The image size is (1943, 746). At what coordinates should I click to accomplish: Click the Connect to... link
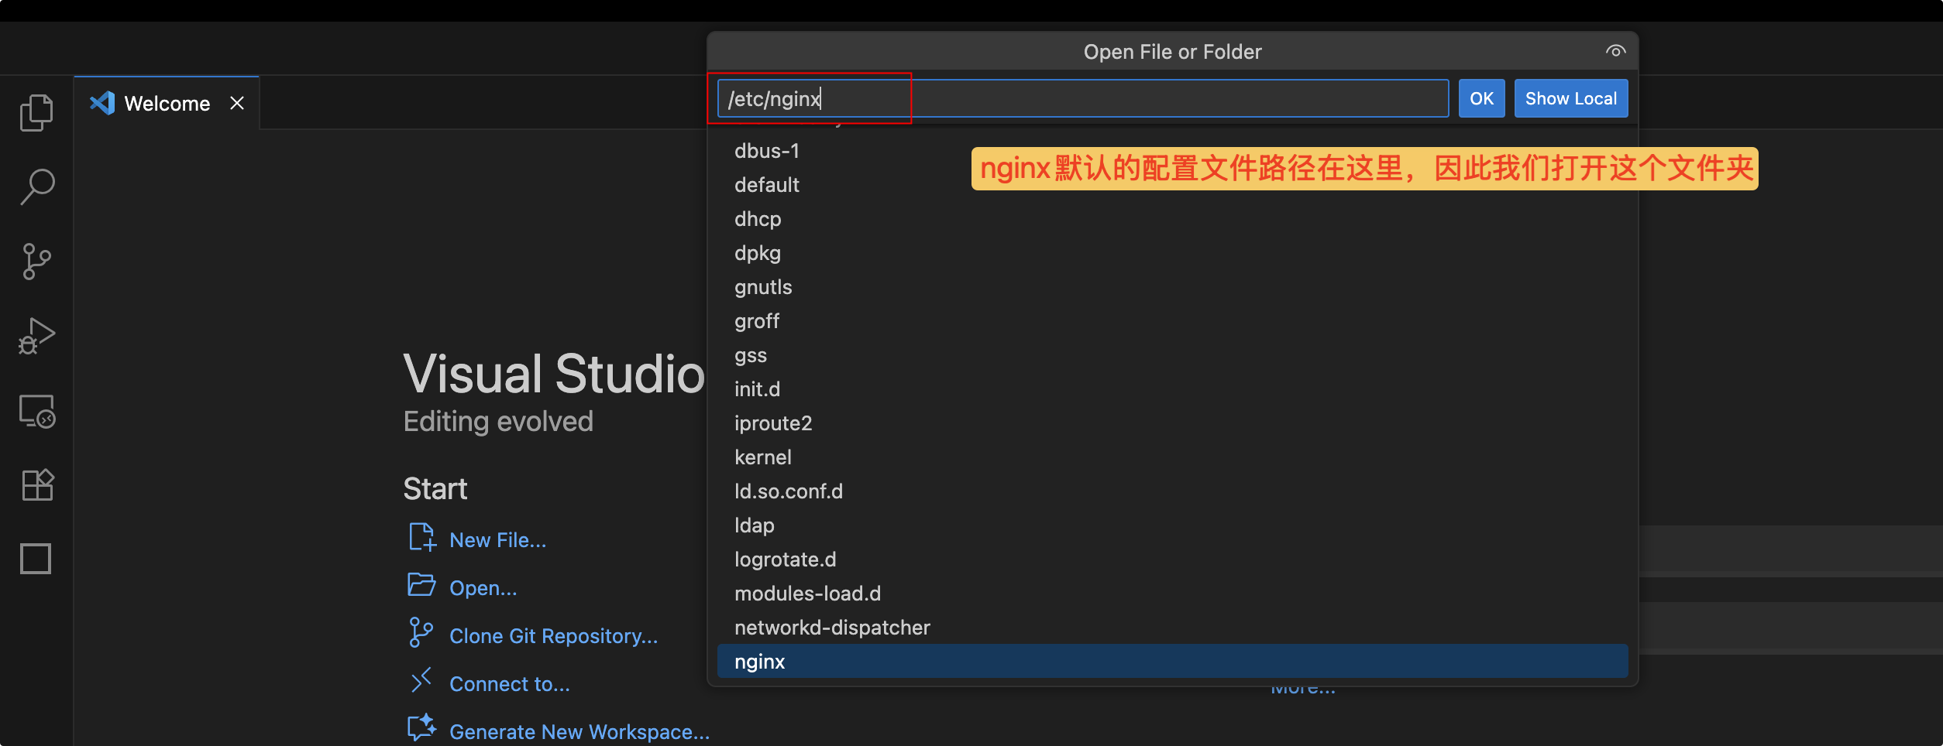(509, 683)
